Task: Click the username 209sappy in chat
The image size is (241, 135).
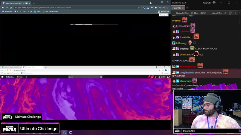Action: pyautogui.click(x=182, y=43)
